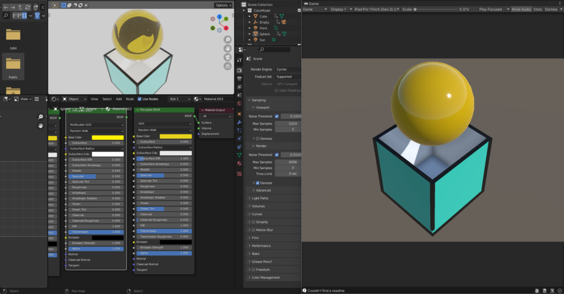The width and height of the screenshot is (564, 294).
Task: Expand the Light Paths panel
Action: 260,198
